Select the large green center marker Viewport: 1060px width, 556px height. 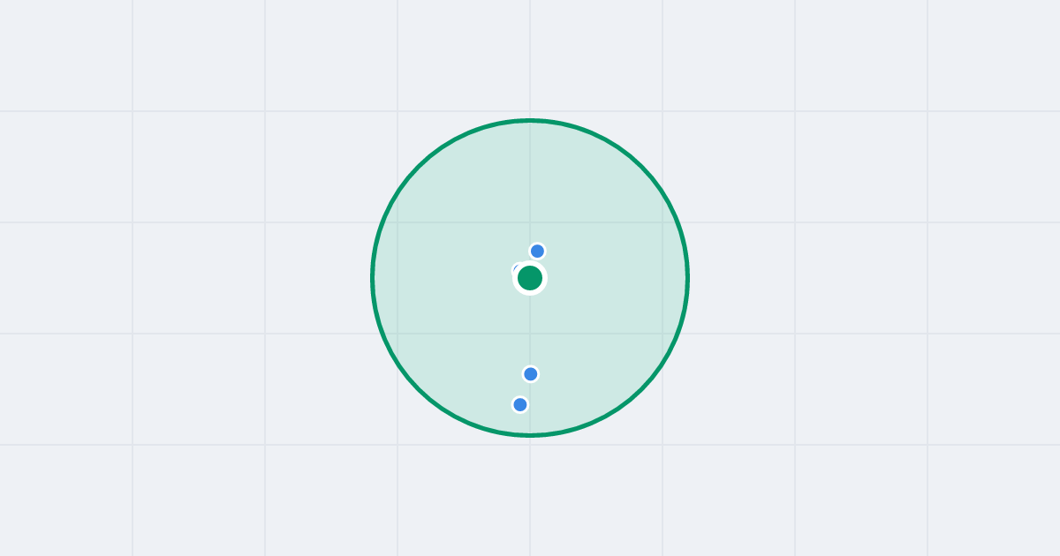coord(530,278)
